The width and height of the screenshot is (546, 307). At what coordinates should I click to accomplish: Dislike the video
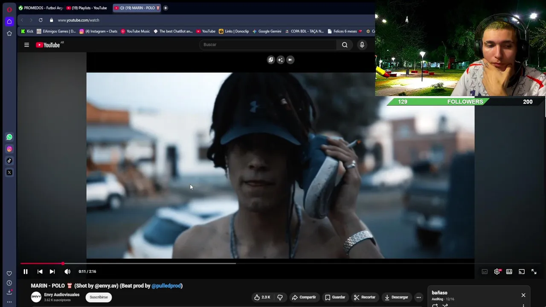coord(280,297)
